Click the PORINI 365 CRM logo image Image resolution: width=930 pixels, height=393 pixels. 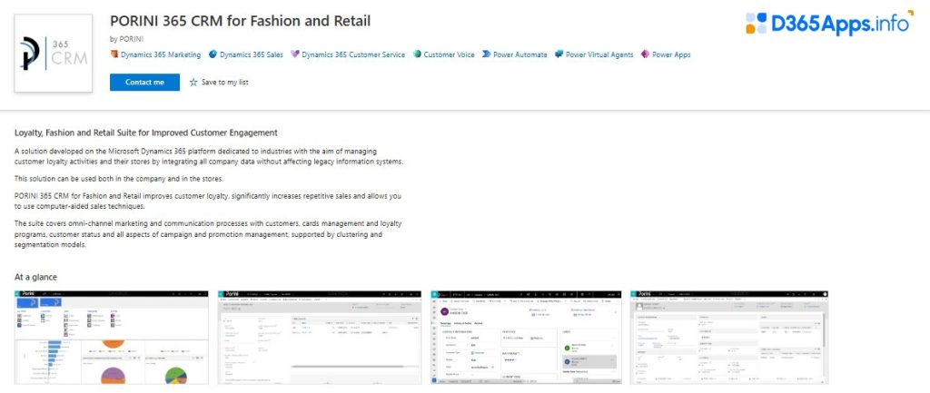click(54, 54)
